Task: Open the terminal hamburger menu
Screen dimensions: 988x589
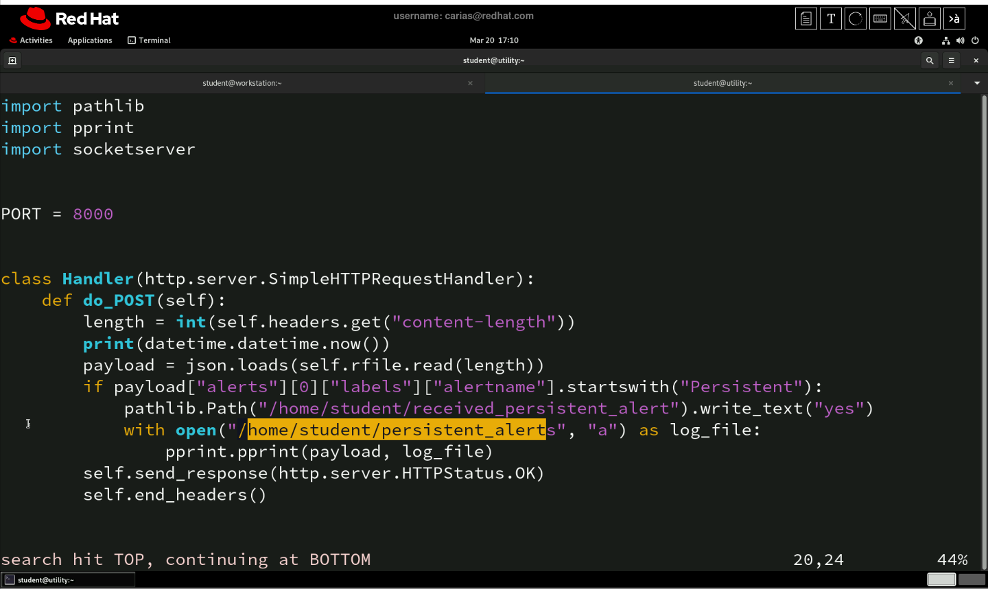Action: click(952, 60)
